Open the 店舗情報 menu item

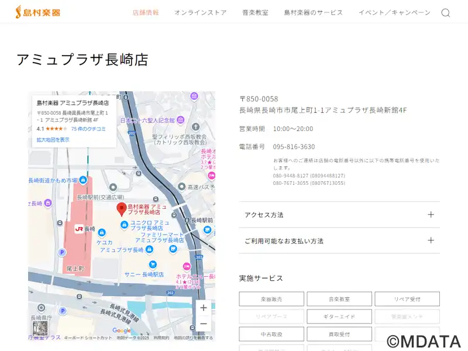[146, 12]
